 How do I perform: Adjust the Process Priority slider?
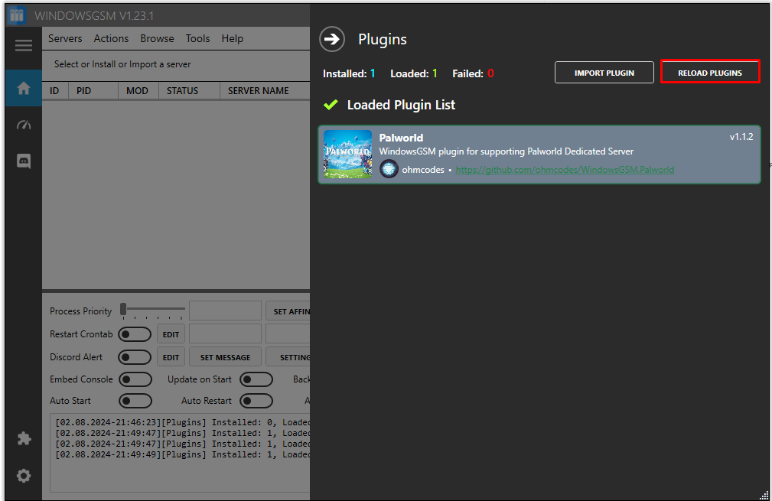tap(154, 310)
